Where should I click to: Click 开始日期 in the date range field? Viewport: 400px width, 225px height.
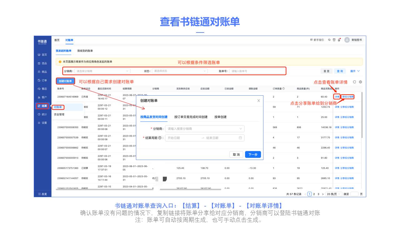[174, 138]
